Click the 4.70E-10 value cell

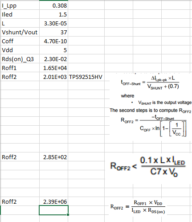pyautogui.click(x=54, y=41)
